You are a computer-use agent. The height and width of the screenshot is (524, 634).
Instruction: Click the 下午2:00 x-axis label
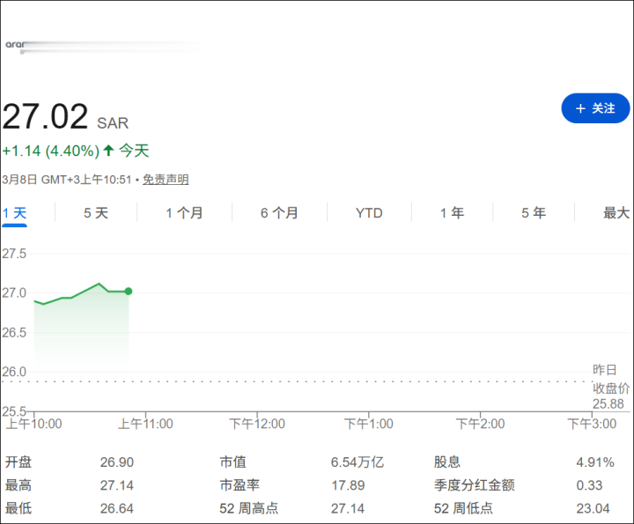click(x=481, y=424)
